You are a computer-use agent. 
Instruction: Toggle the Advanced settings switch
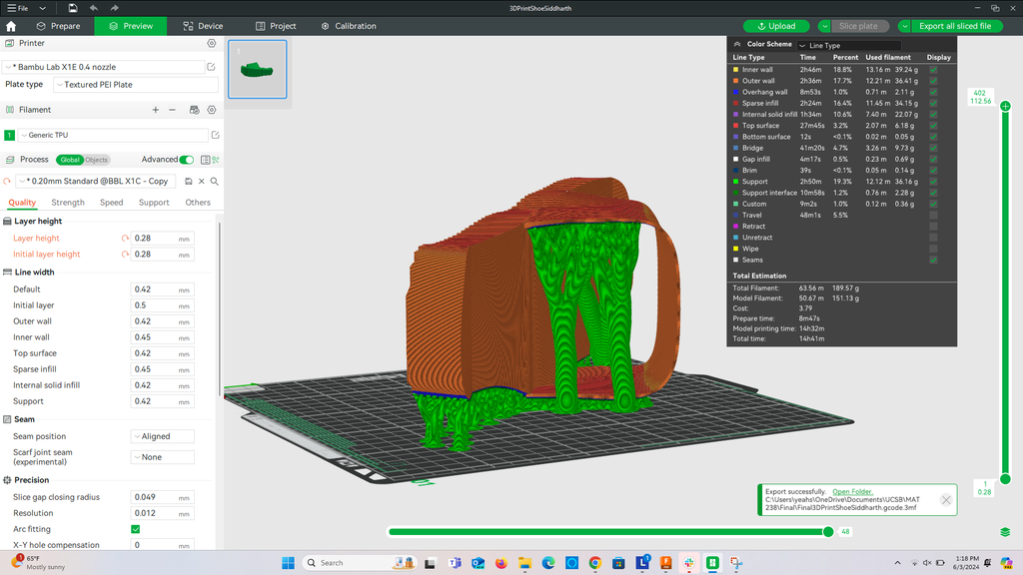coord(186,160)
